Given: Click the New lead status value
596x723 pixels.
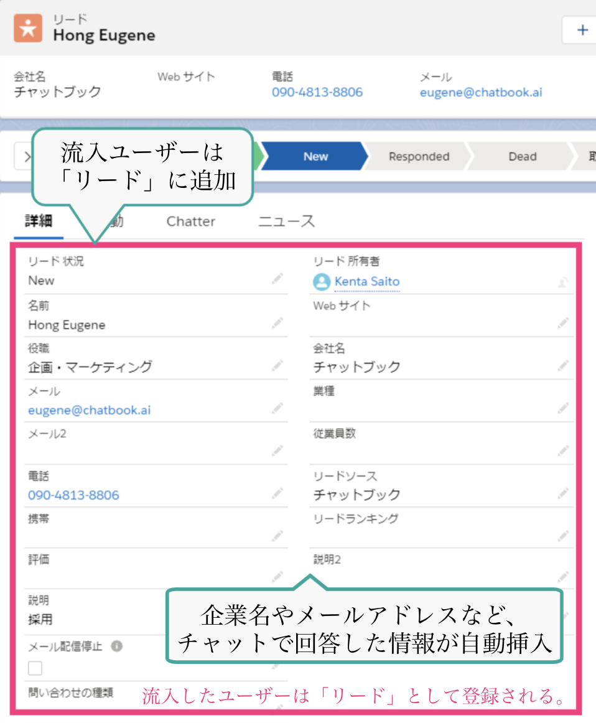Looking at the screenshot, I should coord(41,281).
